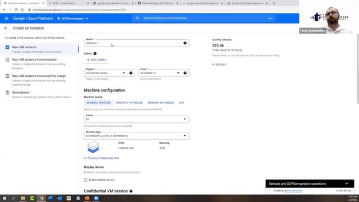Select the General Purpose machine family tab

click(x=99, y=103)
